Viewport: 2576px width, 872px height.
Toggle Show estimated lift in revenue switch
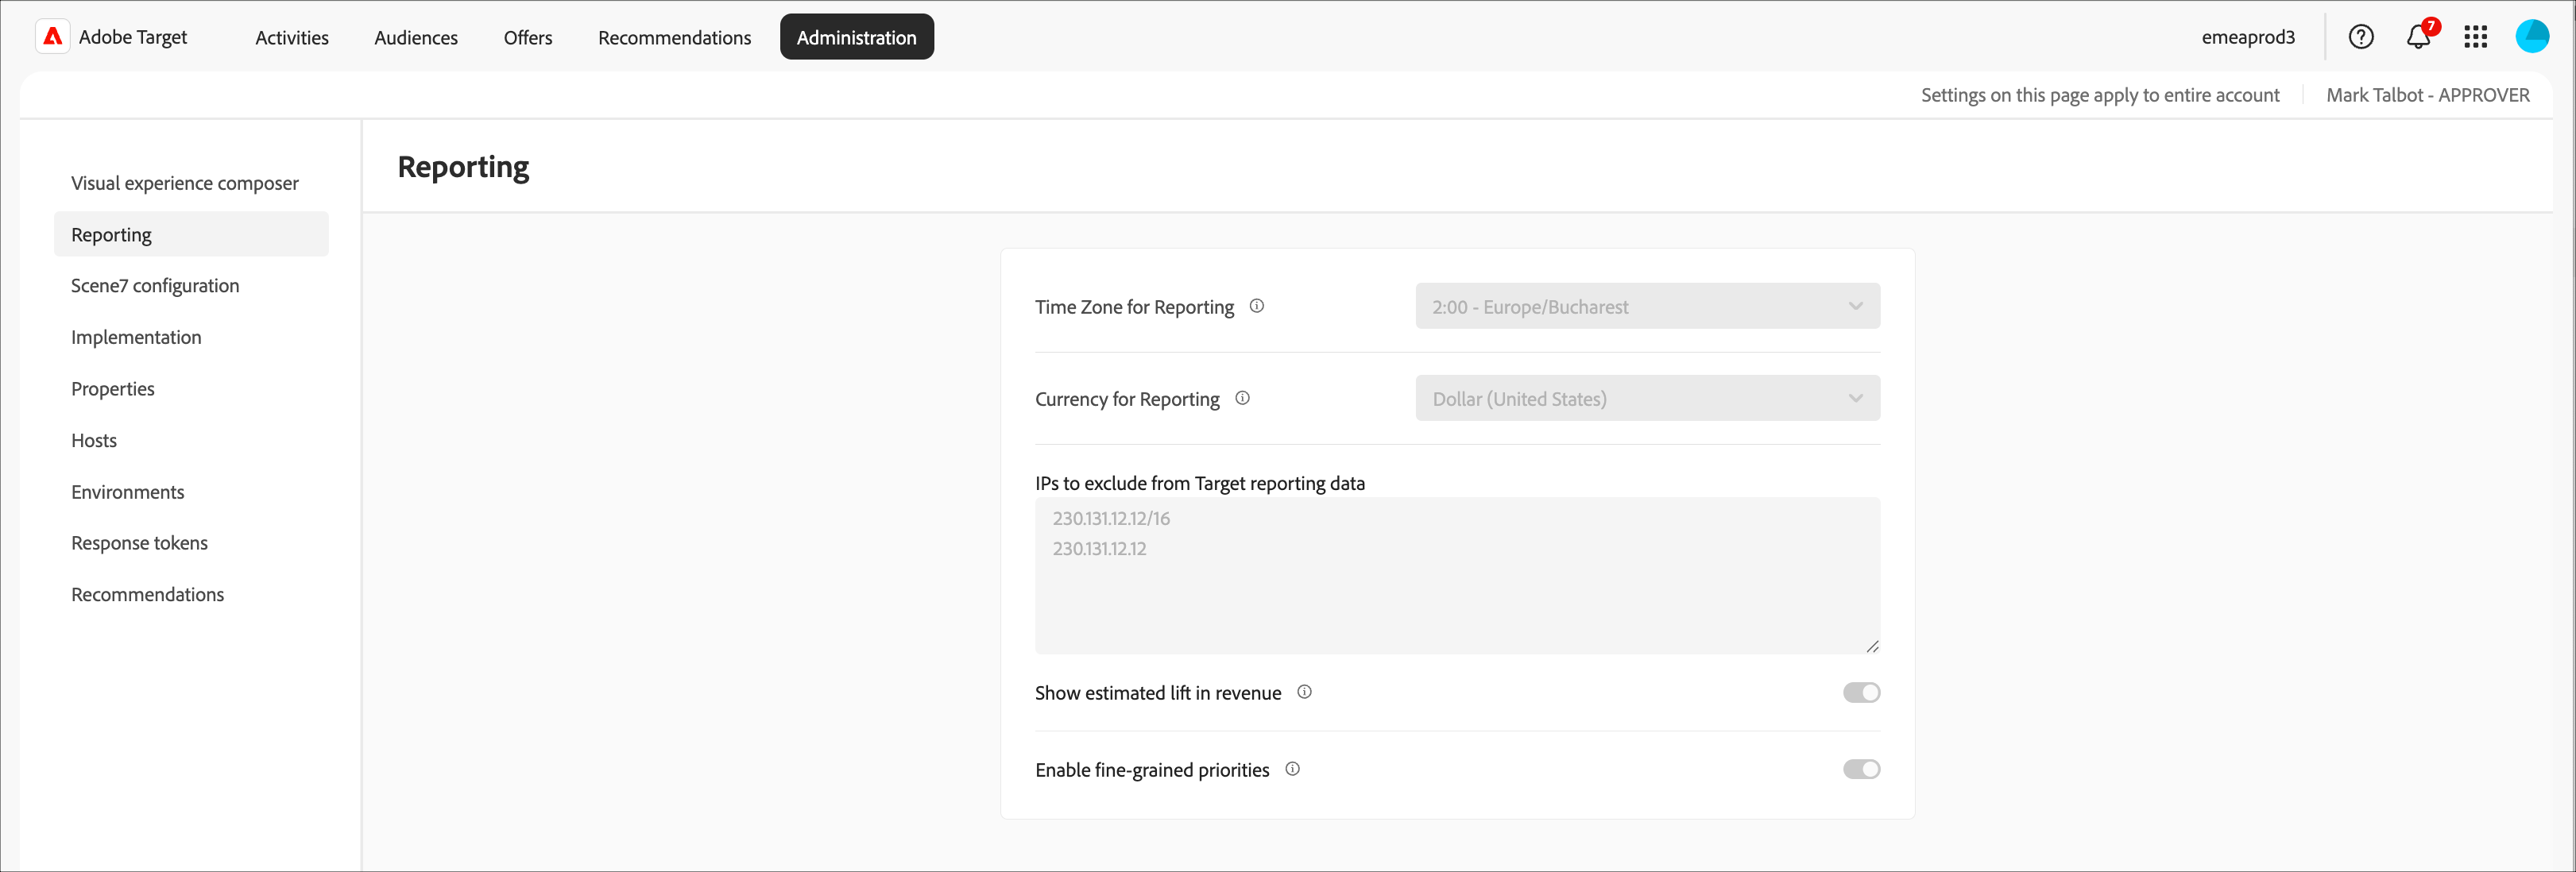click(x=1861, y=692)
